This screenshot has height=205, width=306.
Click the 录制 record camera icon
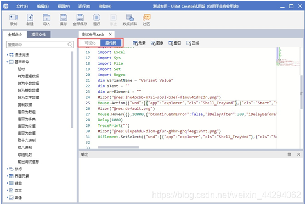[x=14, y=18]
